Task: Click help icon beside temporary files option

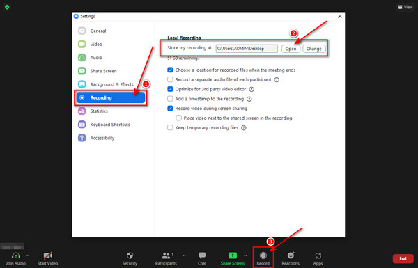Action: click(x=243, y=127)
